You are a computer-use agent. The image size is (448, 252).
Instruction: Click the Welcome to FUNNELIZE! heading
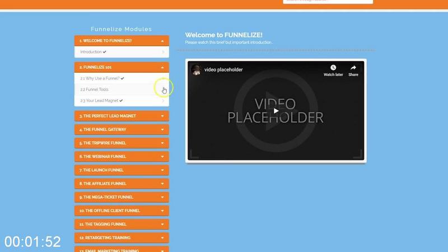[x=223, y=35]
